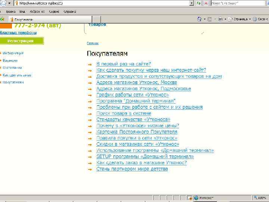Open a new blank tab

[x=96, y=19]
